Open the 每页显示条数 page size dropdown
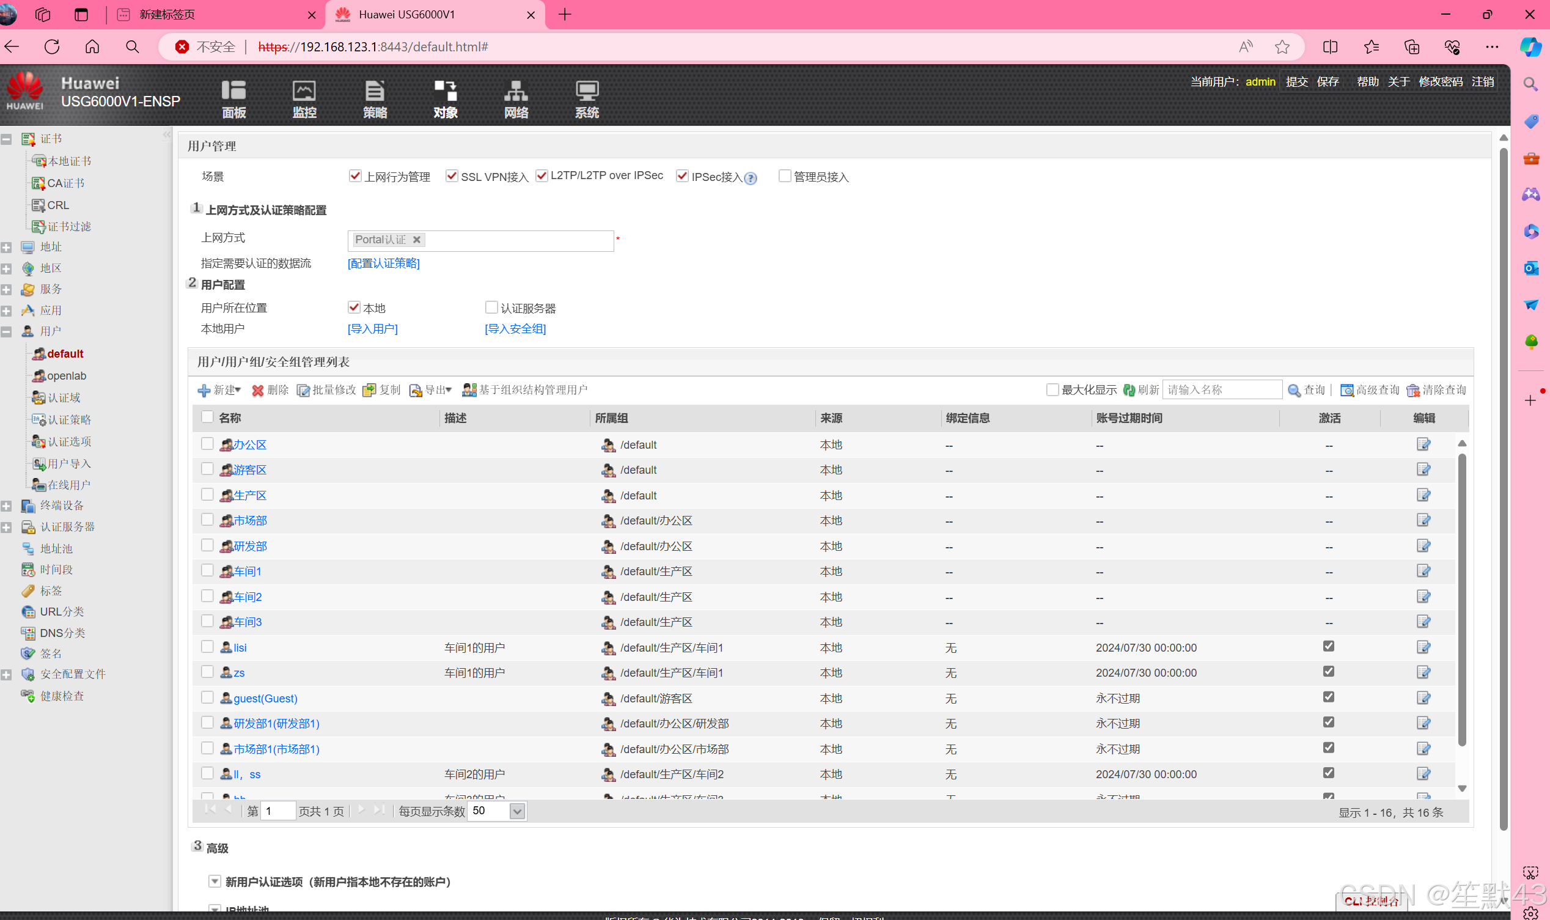 pyautogui.click(x=517, y=811)
